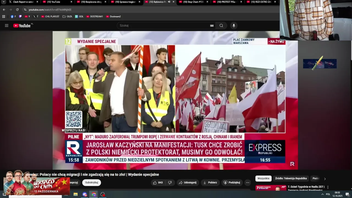352x198 pixels.
Task: Switch to the REZI OSTRO tab
Action: tap(262, 2)
